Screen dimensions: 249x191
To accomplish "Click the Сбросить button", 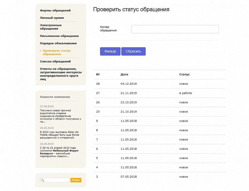I will (133, 51).
